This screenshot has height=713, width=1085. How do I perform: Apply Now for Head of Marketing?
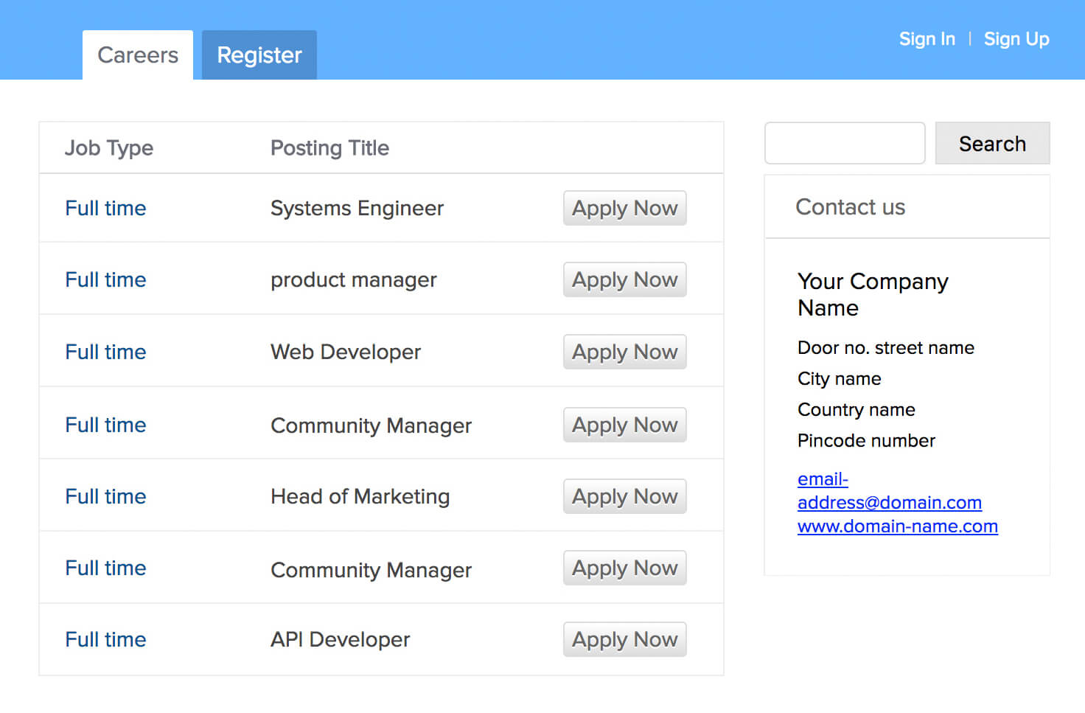click(624, 496)
